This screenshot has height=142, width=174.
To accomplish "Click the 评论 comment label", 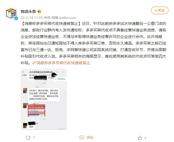I will (90, 138).
